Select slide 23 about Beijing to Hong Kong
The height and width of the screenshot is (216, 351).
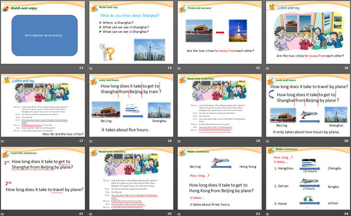[220, 178]
